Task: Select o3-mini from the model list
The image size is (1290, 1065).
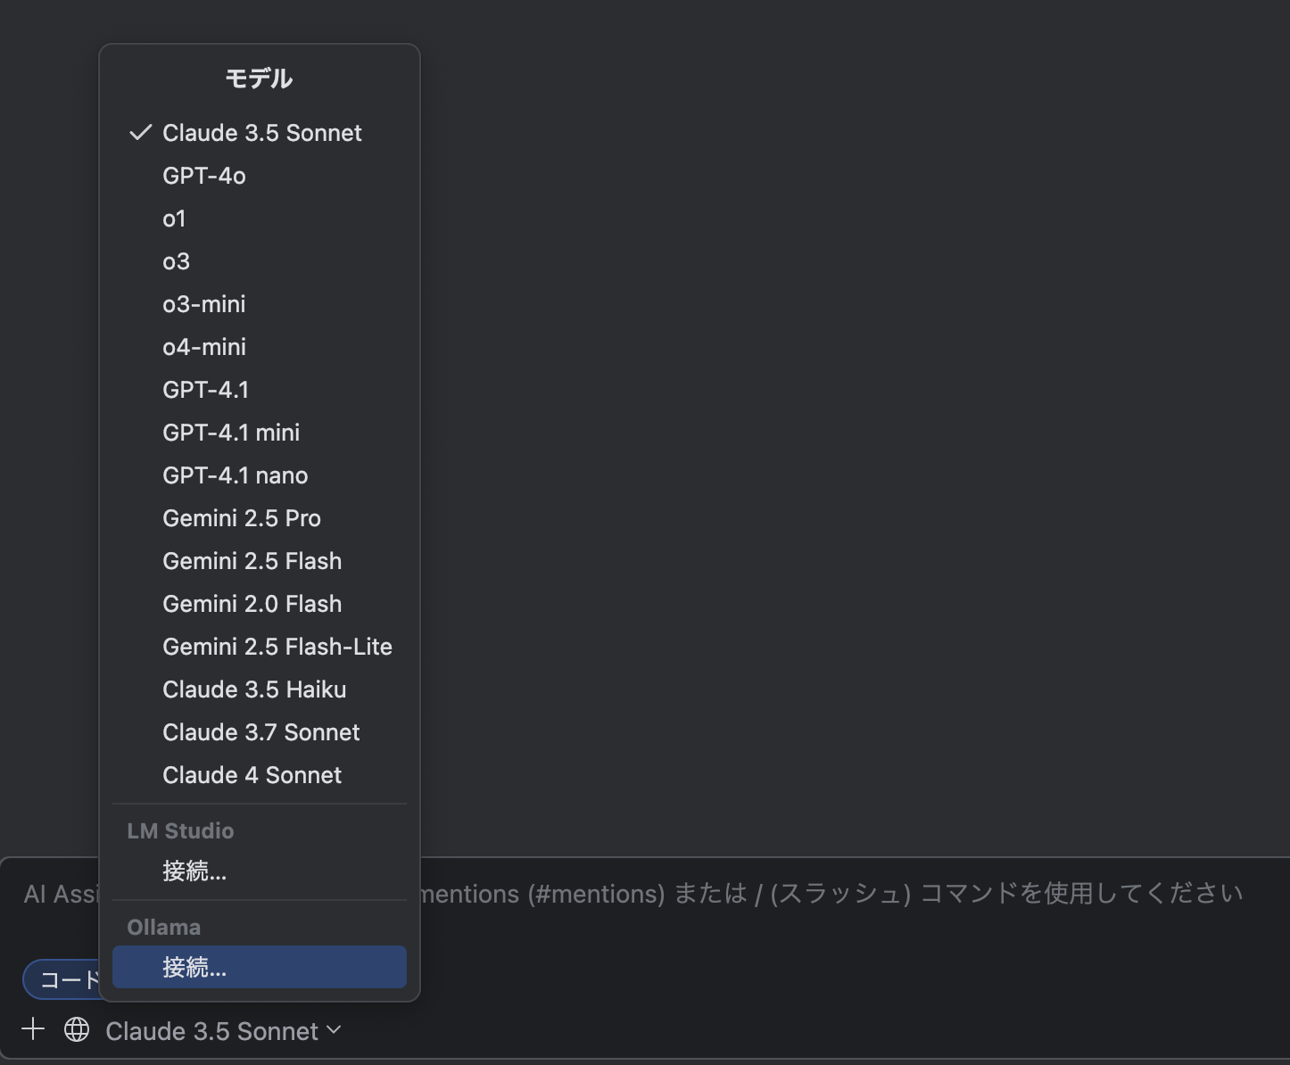Action: pos(204,303)
